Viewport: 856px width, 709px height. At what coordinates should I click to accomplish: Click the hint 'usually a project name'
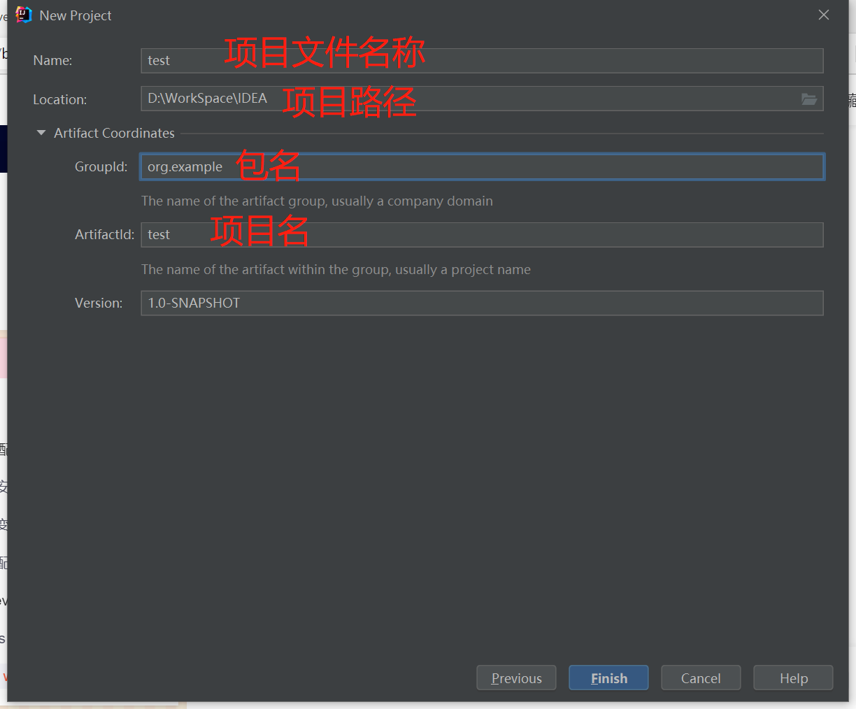click(463, 270)
